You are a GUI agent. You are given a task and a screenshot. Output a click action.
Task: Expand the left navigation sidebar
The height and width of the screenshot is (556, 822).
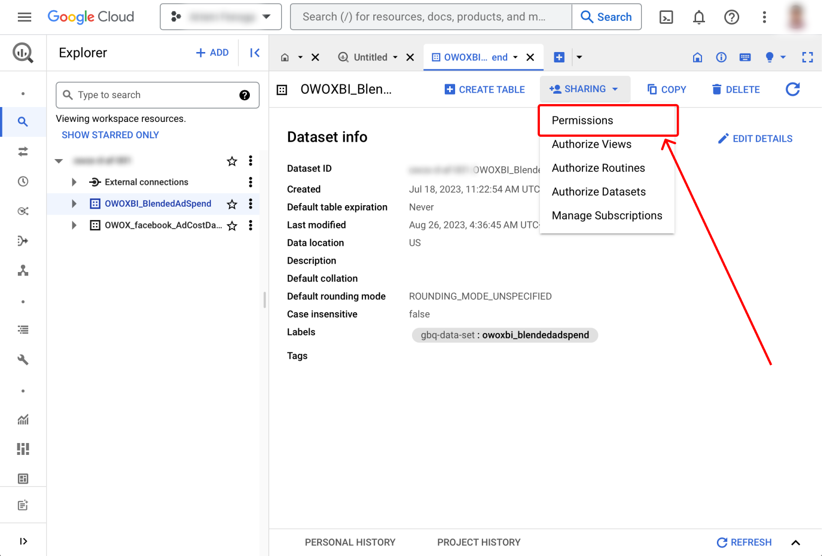(x=23, y=541)
